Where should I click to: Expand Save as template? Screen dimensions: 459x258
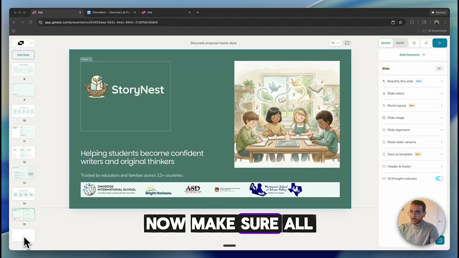pos(412,154)
